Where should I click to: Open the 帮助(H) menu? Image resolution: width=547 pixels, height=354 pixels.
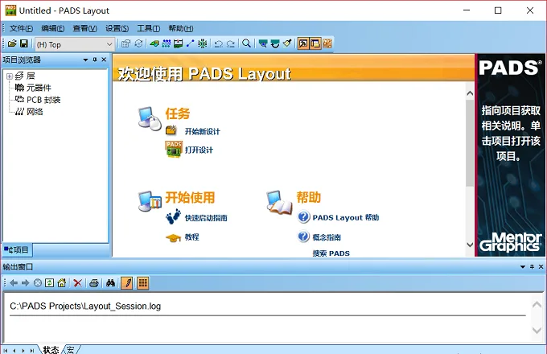[181, 28]
